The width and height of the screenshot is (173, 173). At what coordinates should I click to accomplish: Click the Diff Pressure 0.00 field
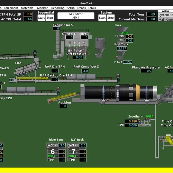click(78, 57)
